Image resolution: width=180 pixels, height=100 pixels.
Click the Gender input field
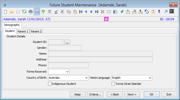point(65,48)
